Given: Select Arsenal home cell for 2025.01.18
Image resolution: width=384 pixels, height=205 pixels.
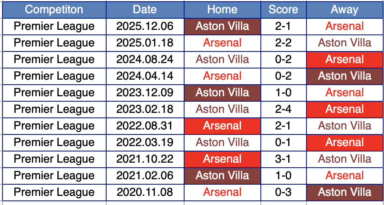Looking at the screenshot, I should (222, 43).
